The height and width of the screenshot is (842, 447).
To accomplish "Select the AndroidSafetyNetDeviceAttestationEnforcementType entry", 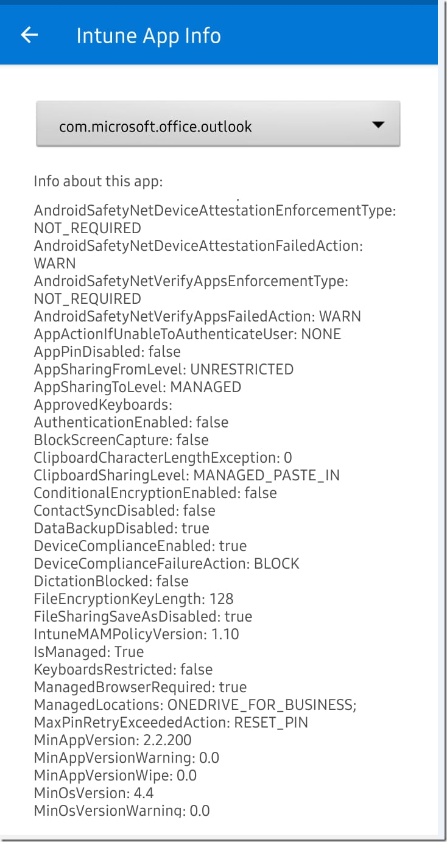I will pyautogui.click(x=213, y=211).
